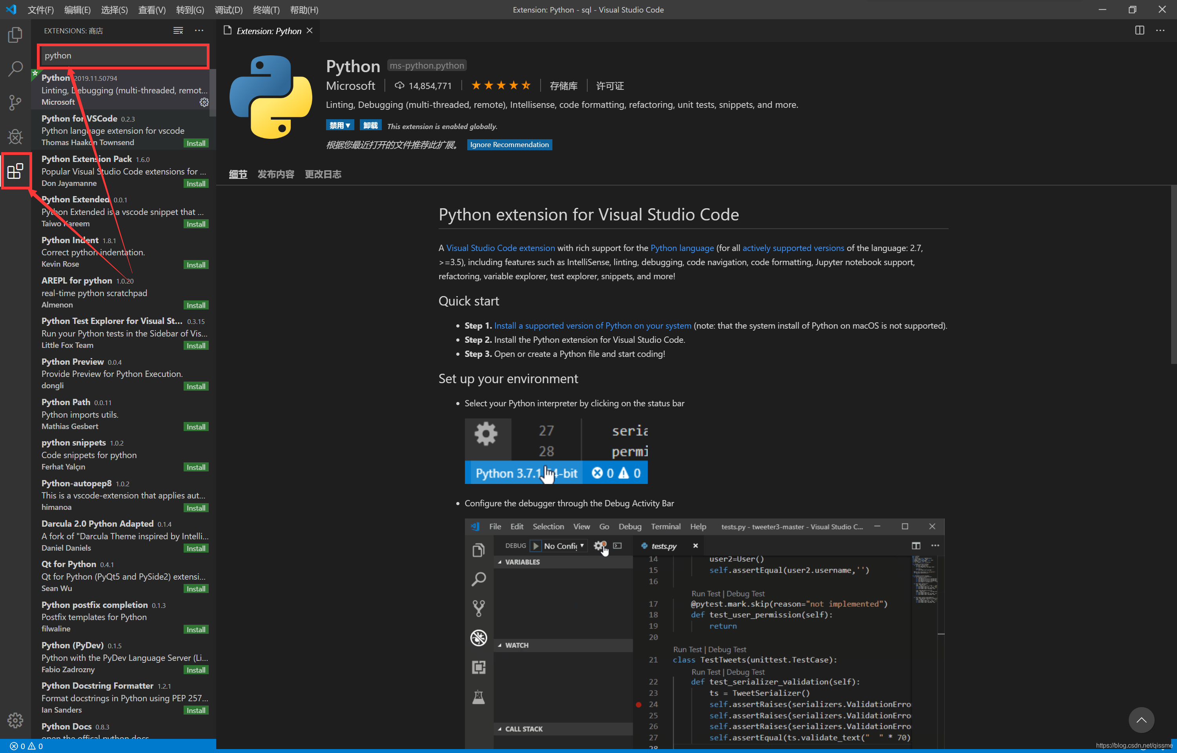The width and height of the screenshot is (1177, 753).
Task: Click errors and warnings in status bar
Action: 26,746
